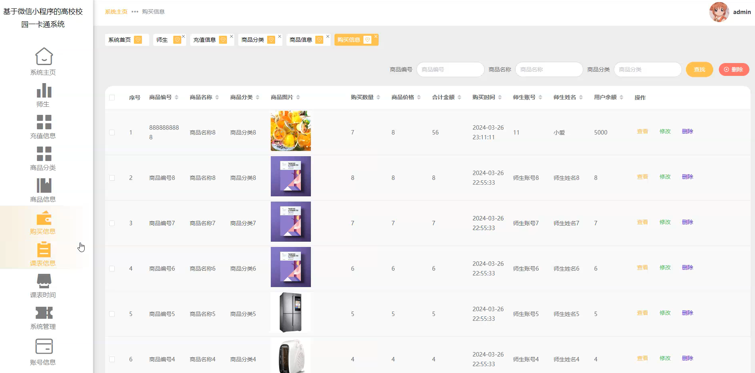This screenshot has height=373, width=755.
Task: Open 充值信息 grid sidebar icon
Action: [44, 122]
